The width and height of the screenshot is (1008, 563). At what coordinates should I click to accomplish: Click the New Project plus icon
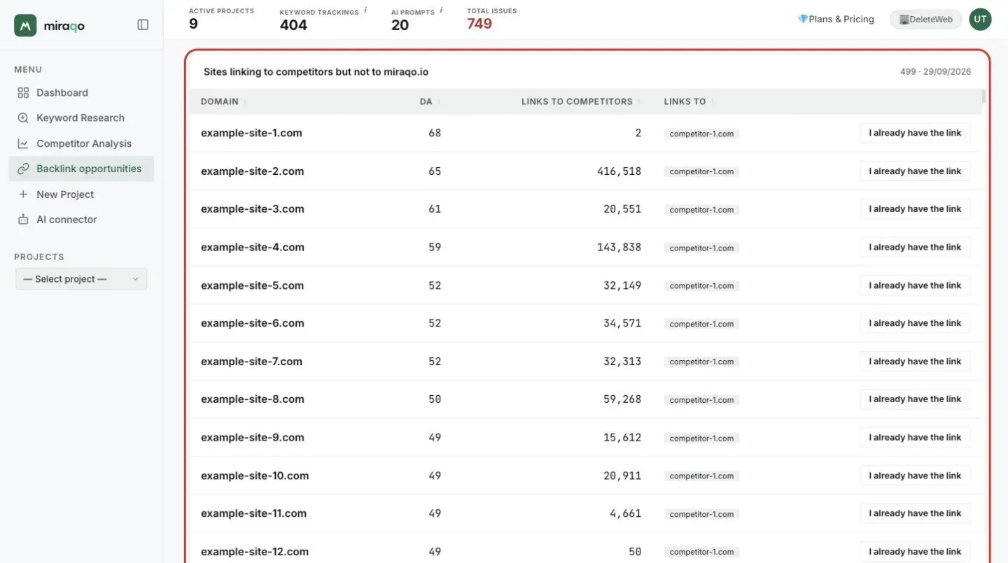coord(23,194)
